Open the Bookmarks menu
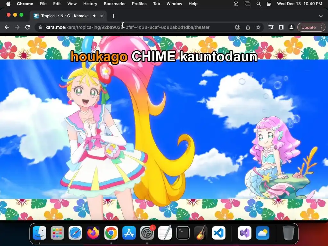This screenshot has height=246, width=328. click(x=114, y=4)
